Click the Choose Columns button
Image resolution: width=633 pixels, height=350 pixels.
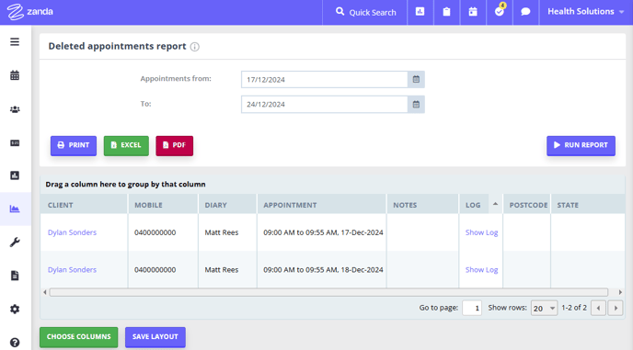79,337
